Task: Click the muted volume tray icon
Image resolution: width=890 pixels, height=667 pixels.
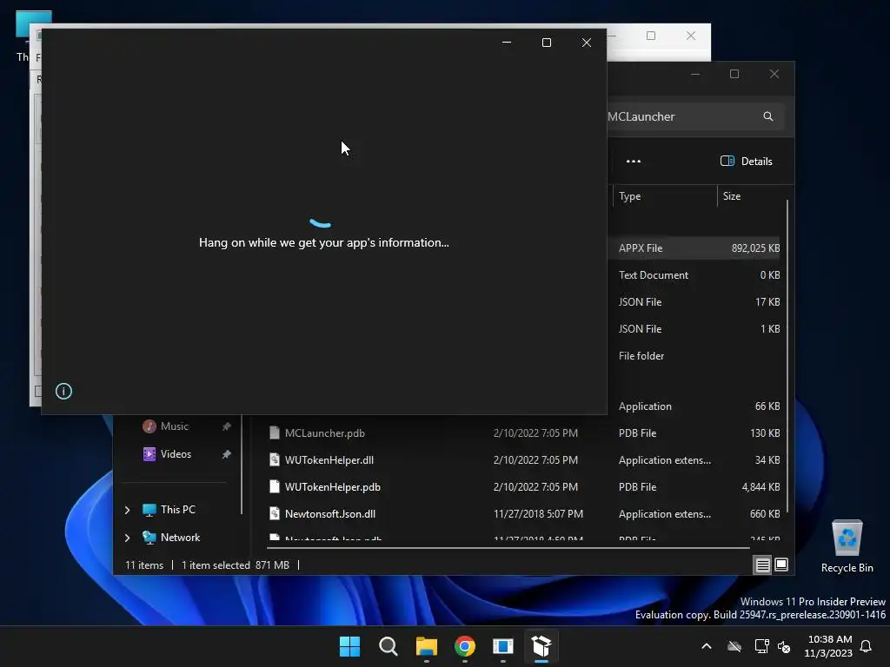Action: tap(785, 646)
